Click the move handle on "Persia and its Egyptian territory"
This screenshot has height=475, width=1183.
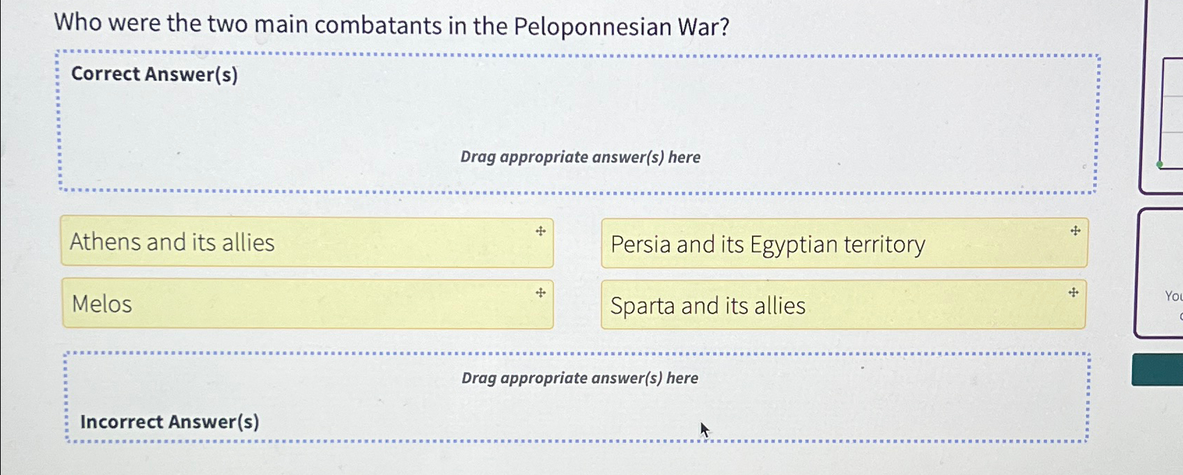1074,230
